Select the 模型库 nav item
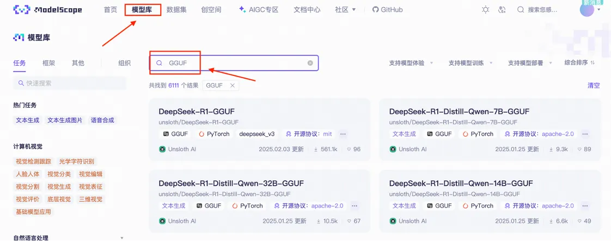The image size is (611, 241). click(142, 10)
